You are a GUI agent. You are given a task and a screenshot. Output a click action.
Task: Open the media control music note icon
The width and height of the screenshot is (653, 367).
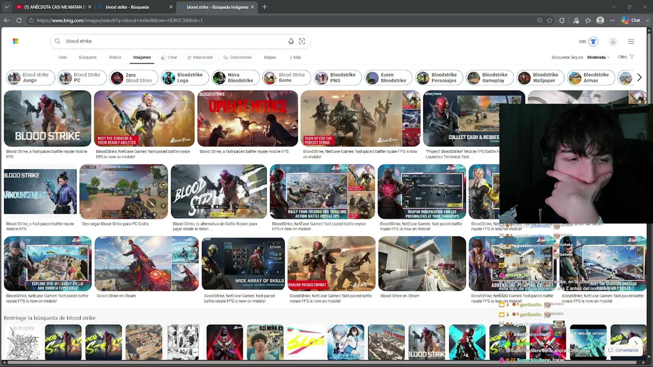pos(576,20)
